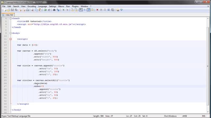Viewport: 211px width, 118px height.
Task: Click the '.enter()' code line
Action: (38, 86)
